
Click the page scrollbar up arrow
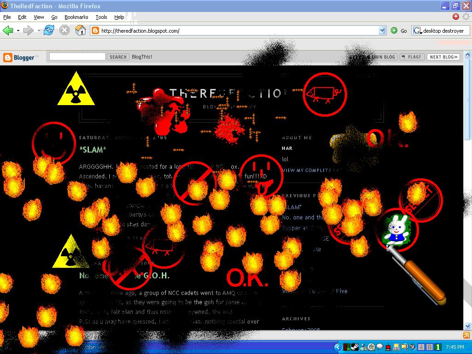[467, 54]
